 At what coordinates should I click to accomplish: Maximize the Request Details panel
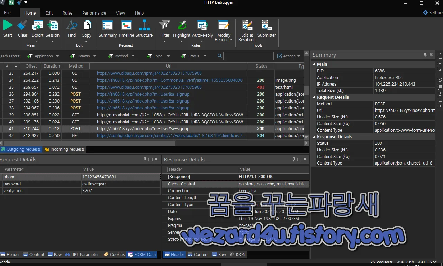[x=150, y=159]
